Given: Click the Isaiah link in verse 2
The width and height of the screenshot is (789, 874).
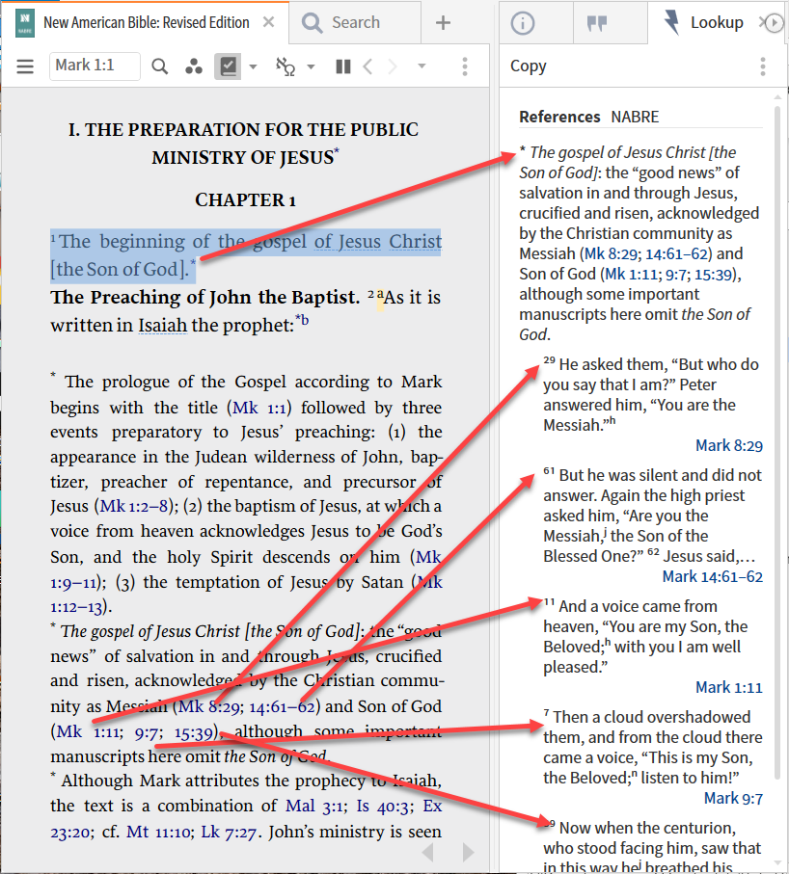Looking at the screenshot, I should [162, 326].
